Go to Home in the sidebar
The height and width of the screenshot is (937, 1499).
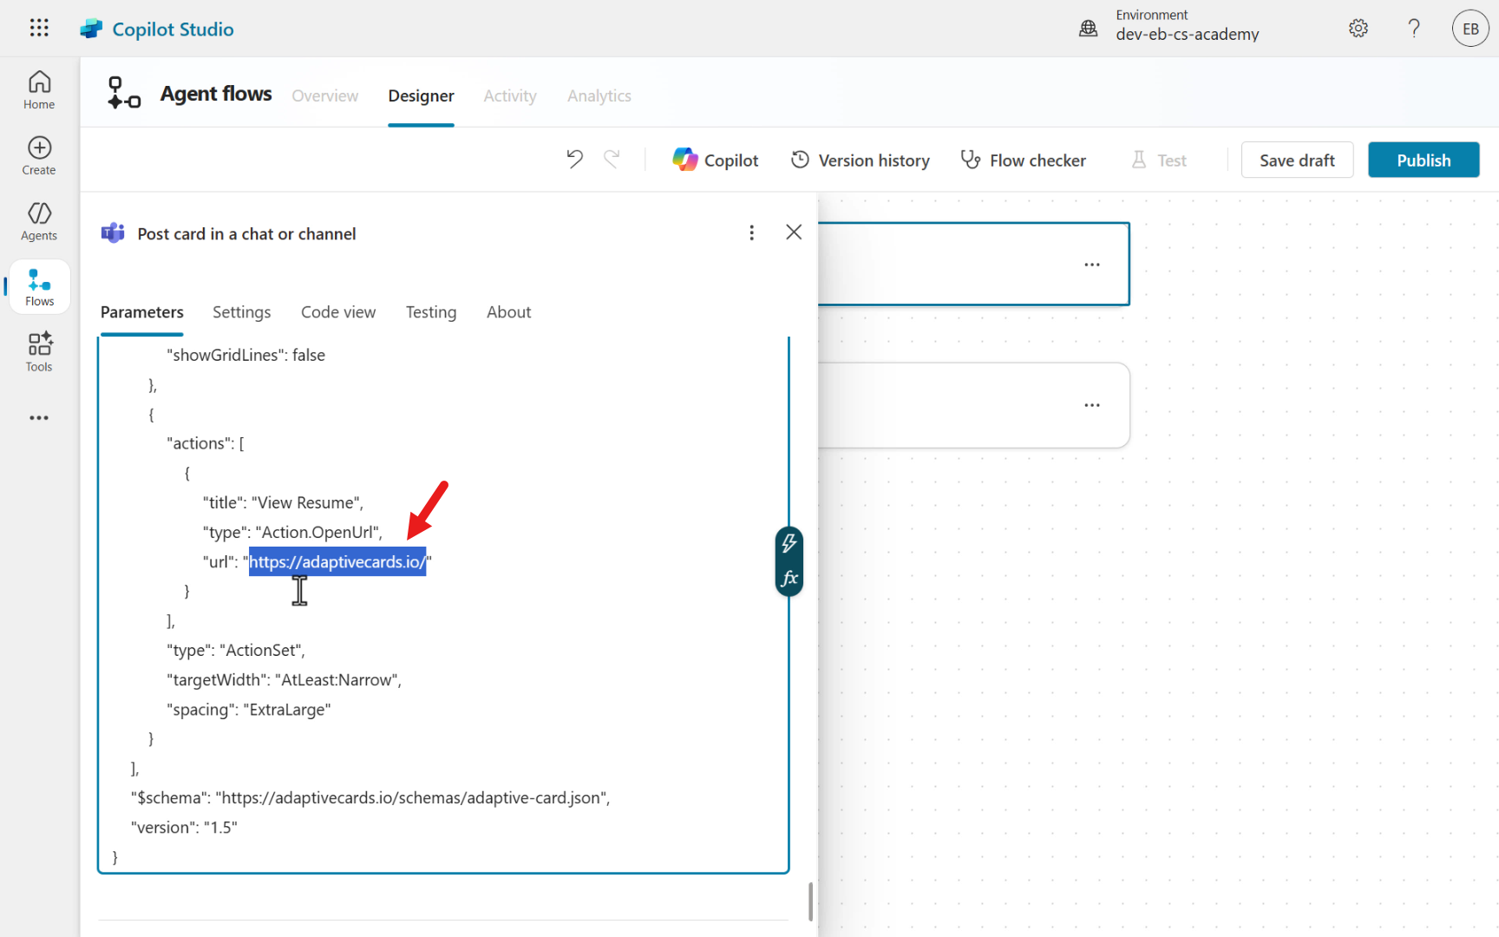[x=39, y=90]
